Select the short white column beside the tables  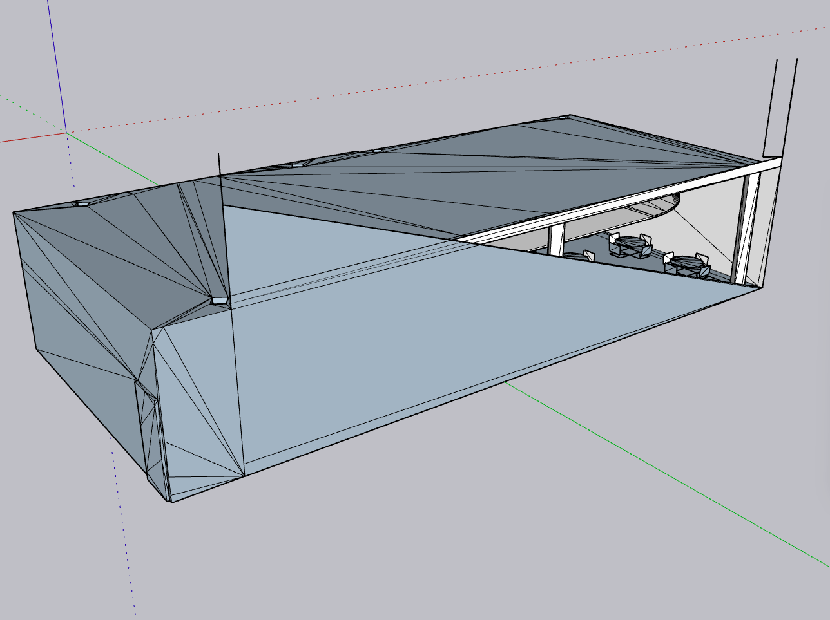555,239
